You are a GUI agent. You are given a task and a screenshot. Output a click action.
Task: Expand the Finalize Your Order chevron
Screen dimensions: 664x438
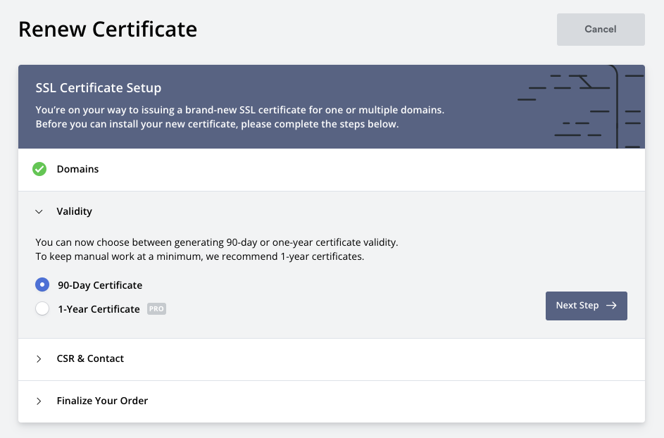39,401
